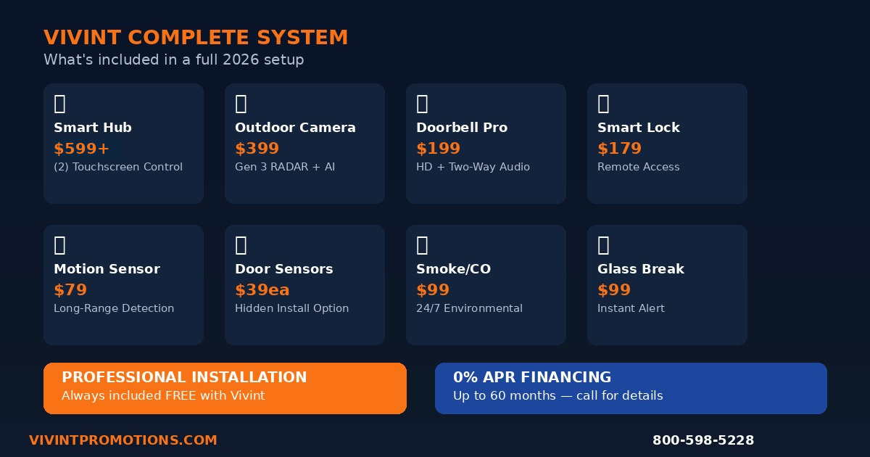The image size is (870, 457).
Task: Click the Doorbell Pro title
Action: click(x=461, y=128)
